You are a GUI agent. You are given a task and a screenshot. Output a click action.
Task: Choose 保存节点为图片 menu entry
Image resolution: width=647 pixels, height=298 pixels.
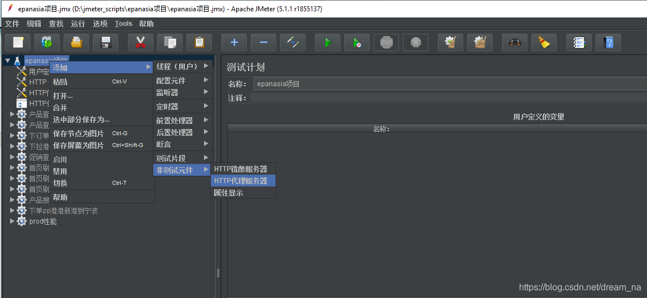101,134
